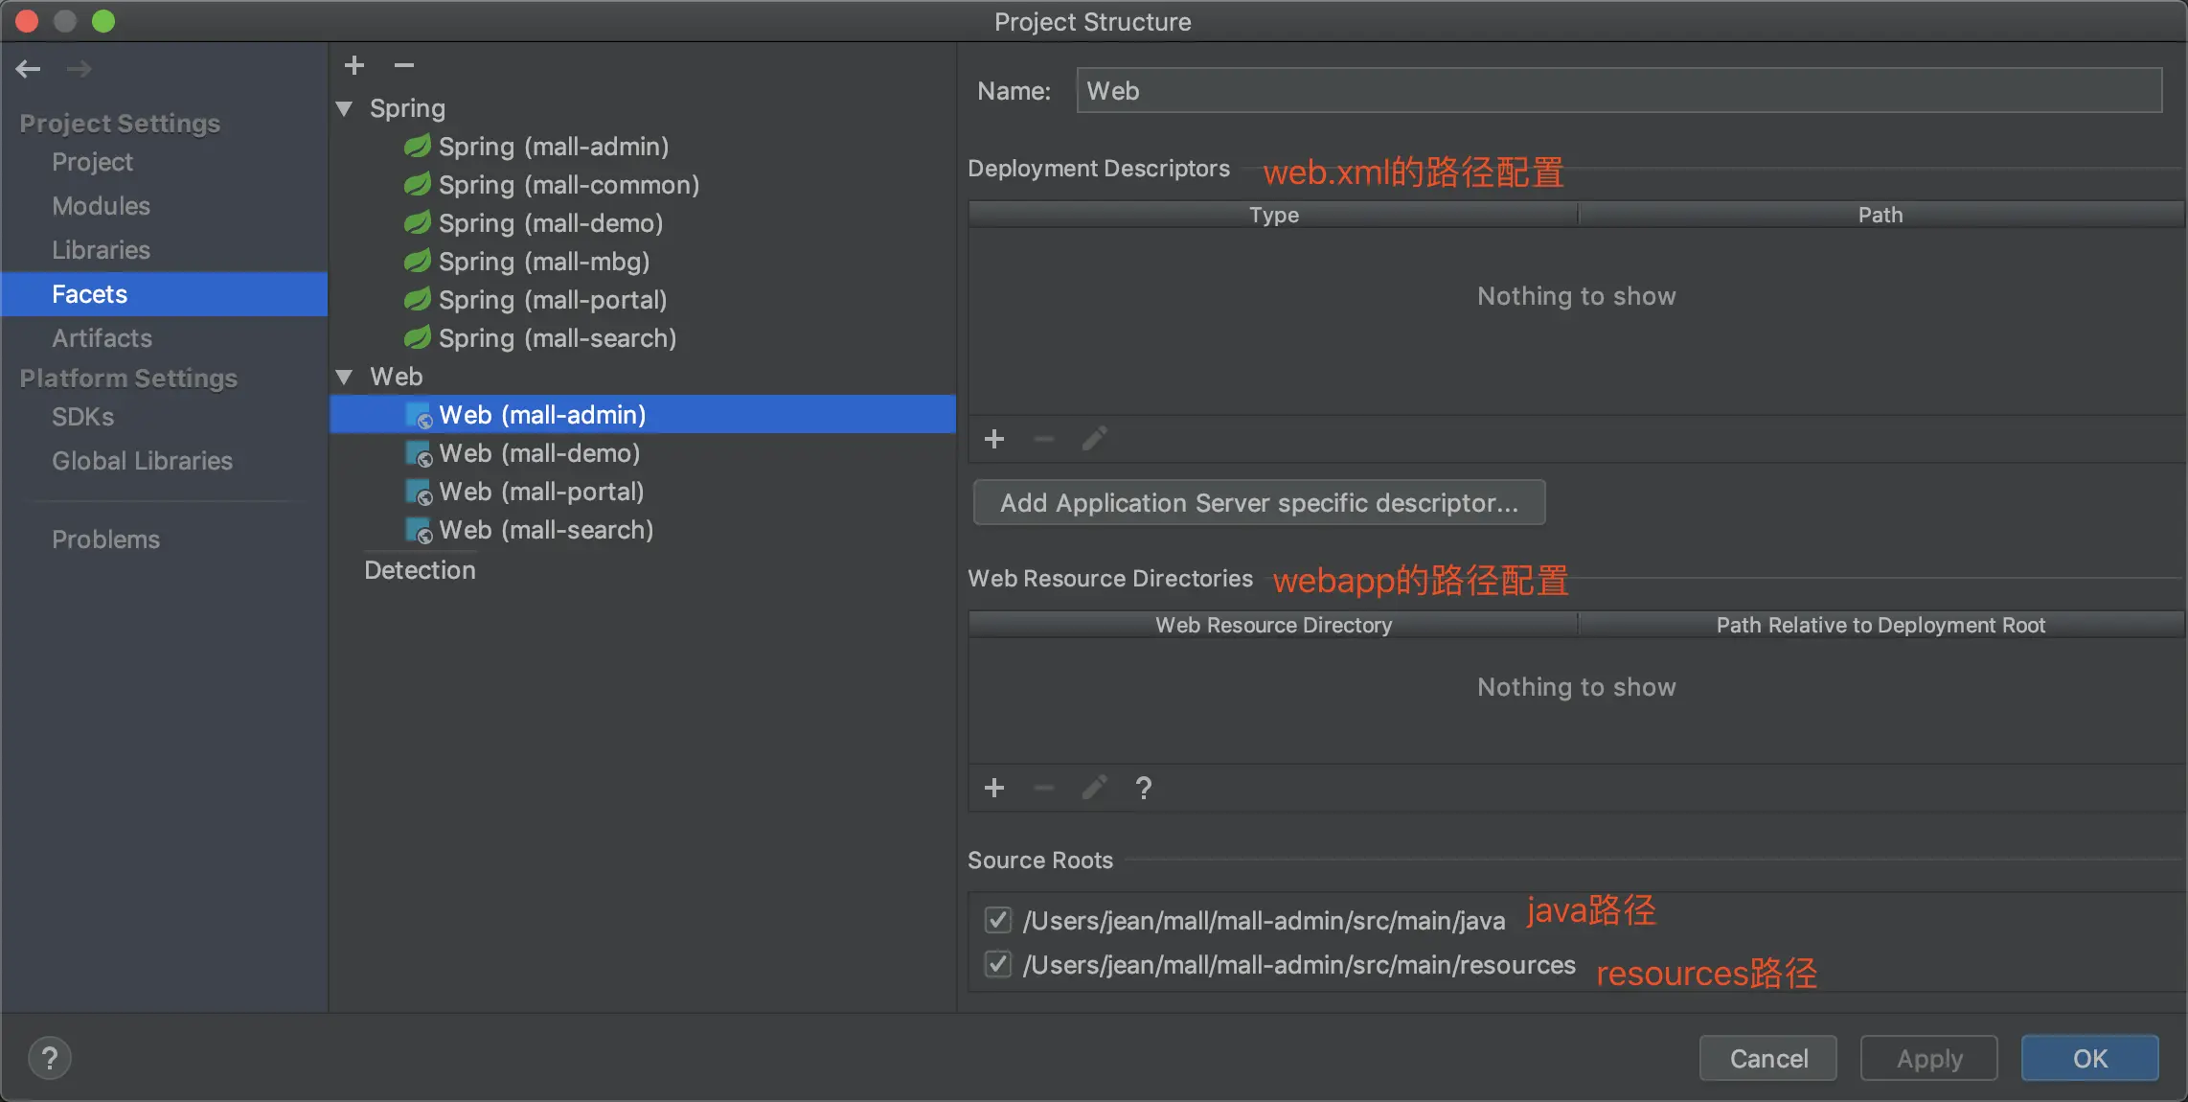Image resolution: width=2188 pixels, height=1102 pixels.
Task: Click the Spring (mall-admin) leaf icon
Action: (417, 147)
